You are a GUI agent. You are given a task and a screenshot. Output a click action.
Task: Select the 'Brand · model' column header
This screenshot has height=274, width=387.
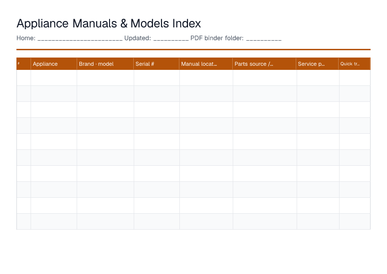[x=105, y=64]
